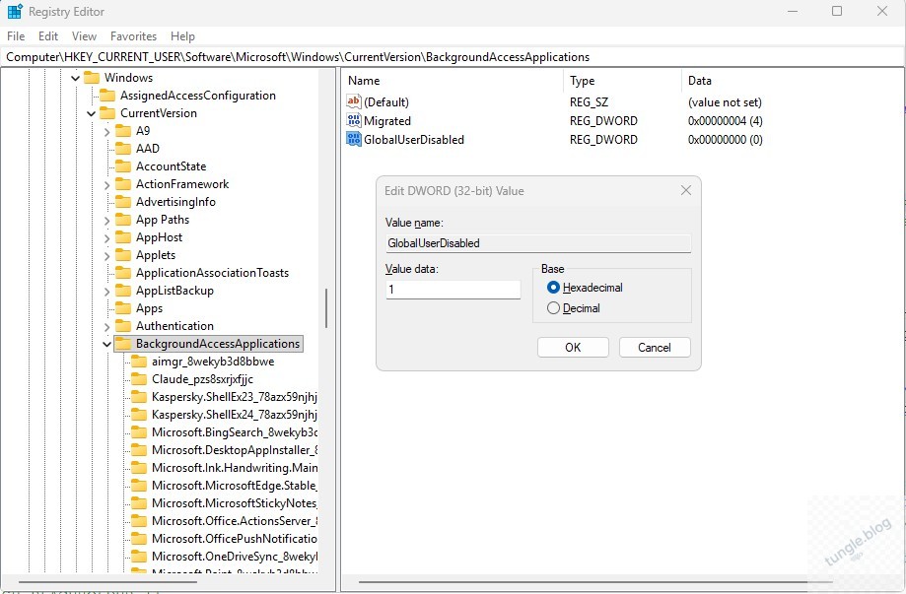This screenshot has width=906, height=594.
Task: Open the Favorites menu
Action: [133, 35]
